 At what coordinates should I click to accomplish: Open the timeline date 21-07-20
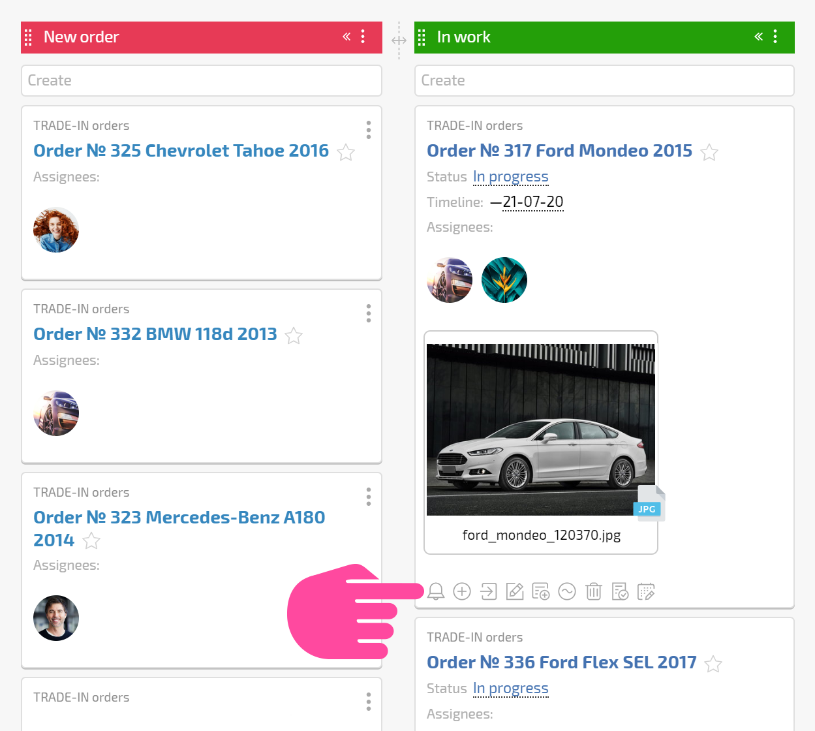coord(532,202)
